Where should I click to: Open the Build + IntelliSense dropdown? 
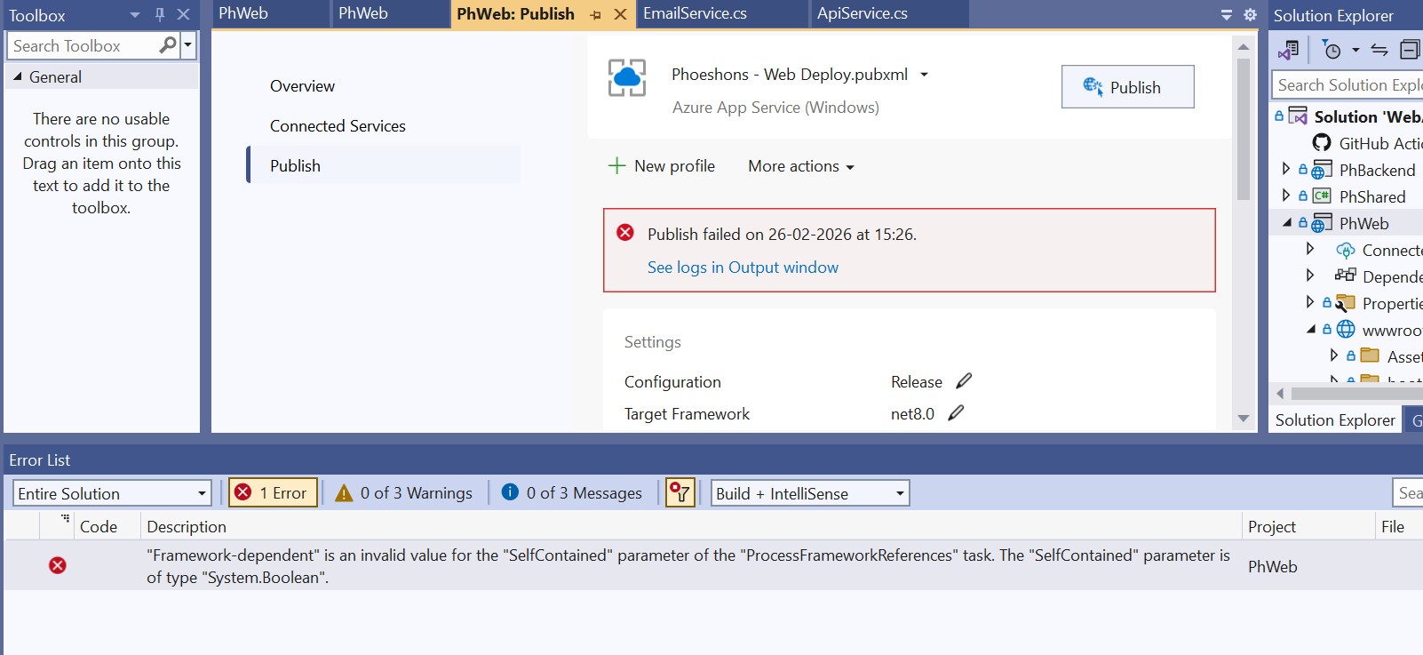click(x=811, y=493)
